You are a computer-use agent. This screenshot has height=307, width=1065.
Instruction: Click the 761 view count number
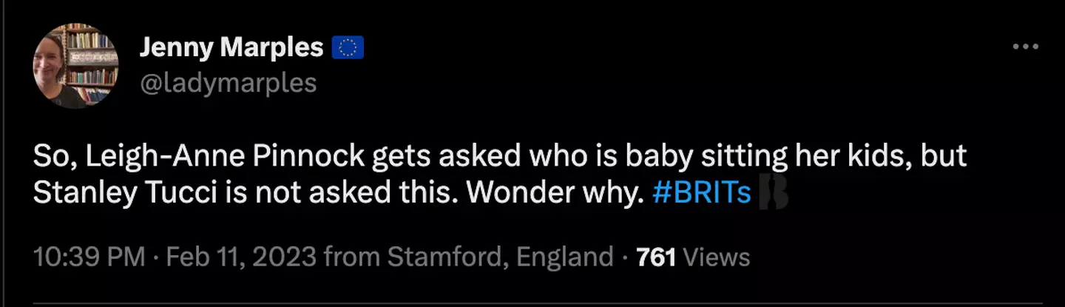pyautogui.click(x=656, y=257)
